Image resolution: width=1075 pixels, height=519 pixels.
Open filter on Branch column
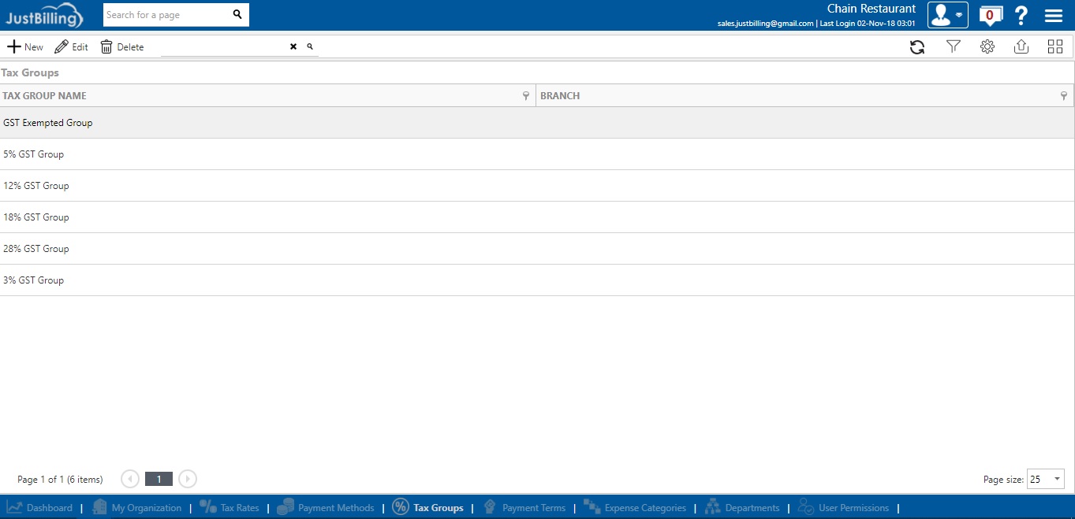(x=1063, y=96)
